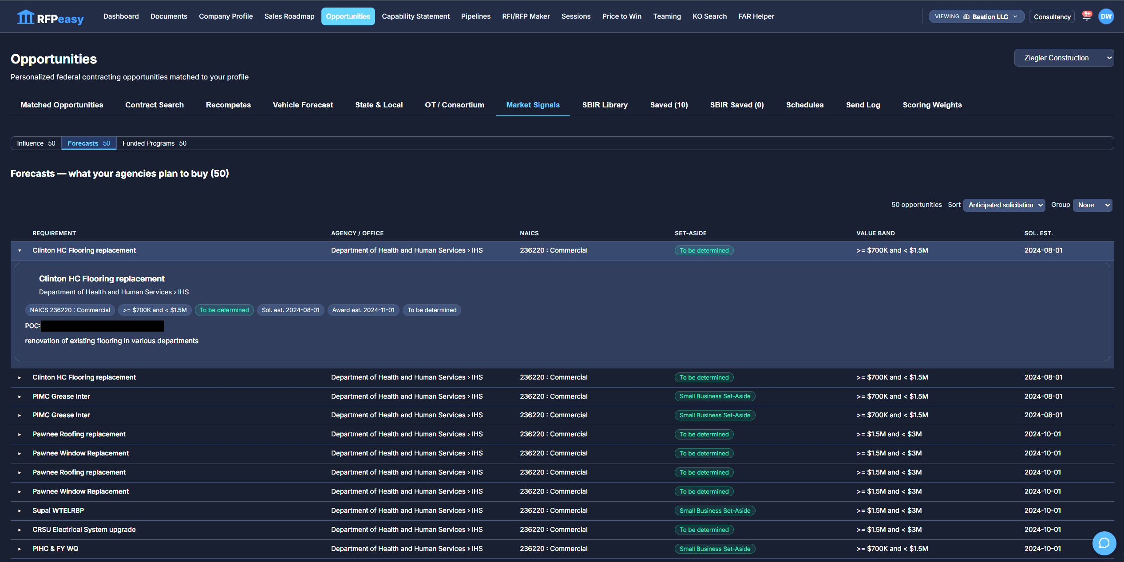Switch to the Contract Search tab

[x=154, y=105]
